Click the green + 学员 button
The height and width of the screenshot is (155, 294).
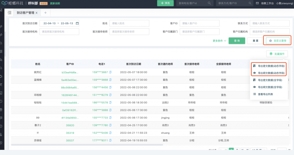pos(165,3)
